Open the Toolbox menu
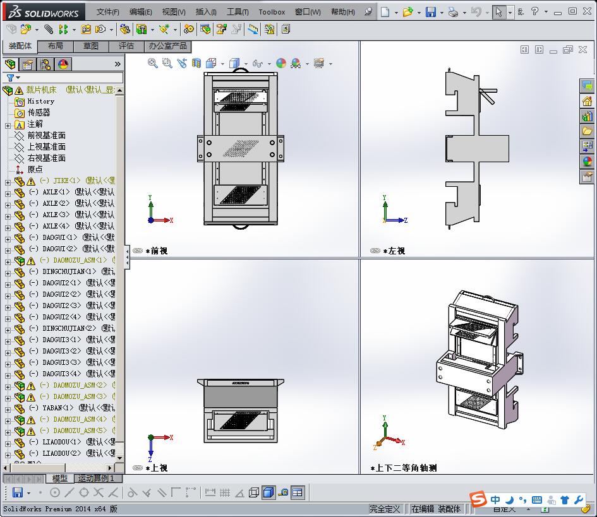Image resolution: width=597 pixels, height=517 pixels. coord(272,11)
